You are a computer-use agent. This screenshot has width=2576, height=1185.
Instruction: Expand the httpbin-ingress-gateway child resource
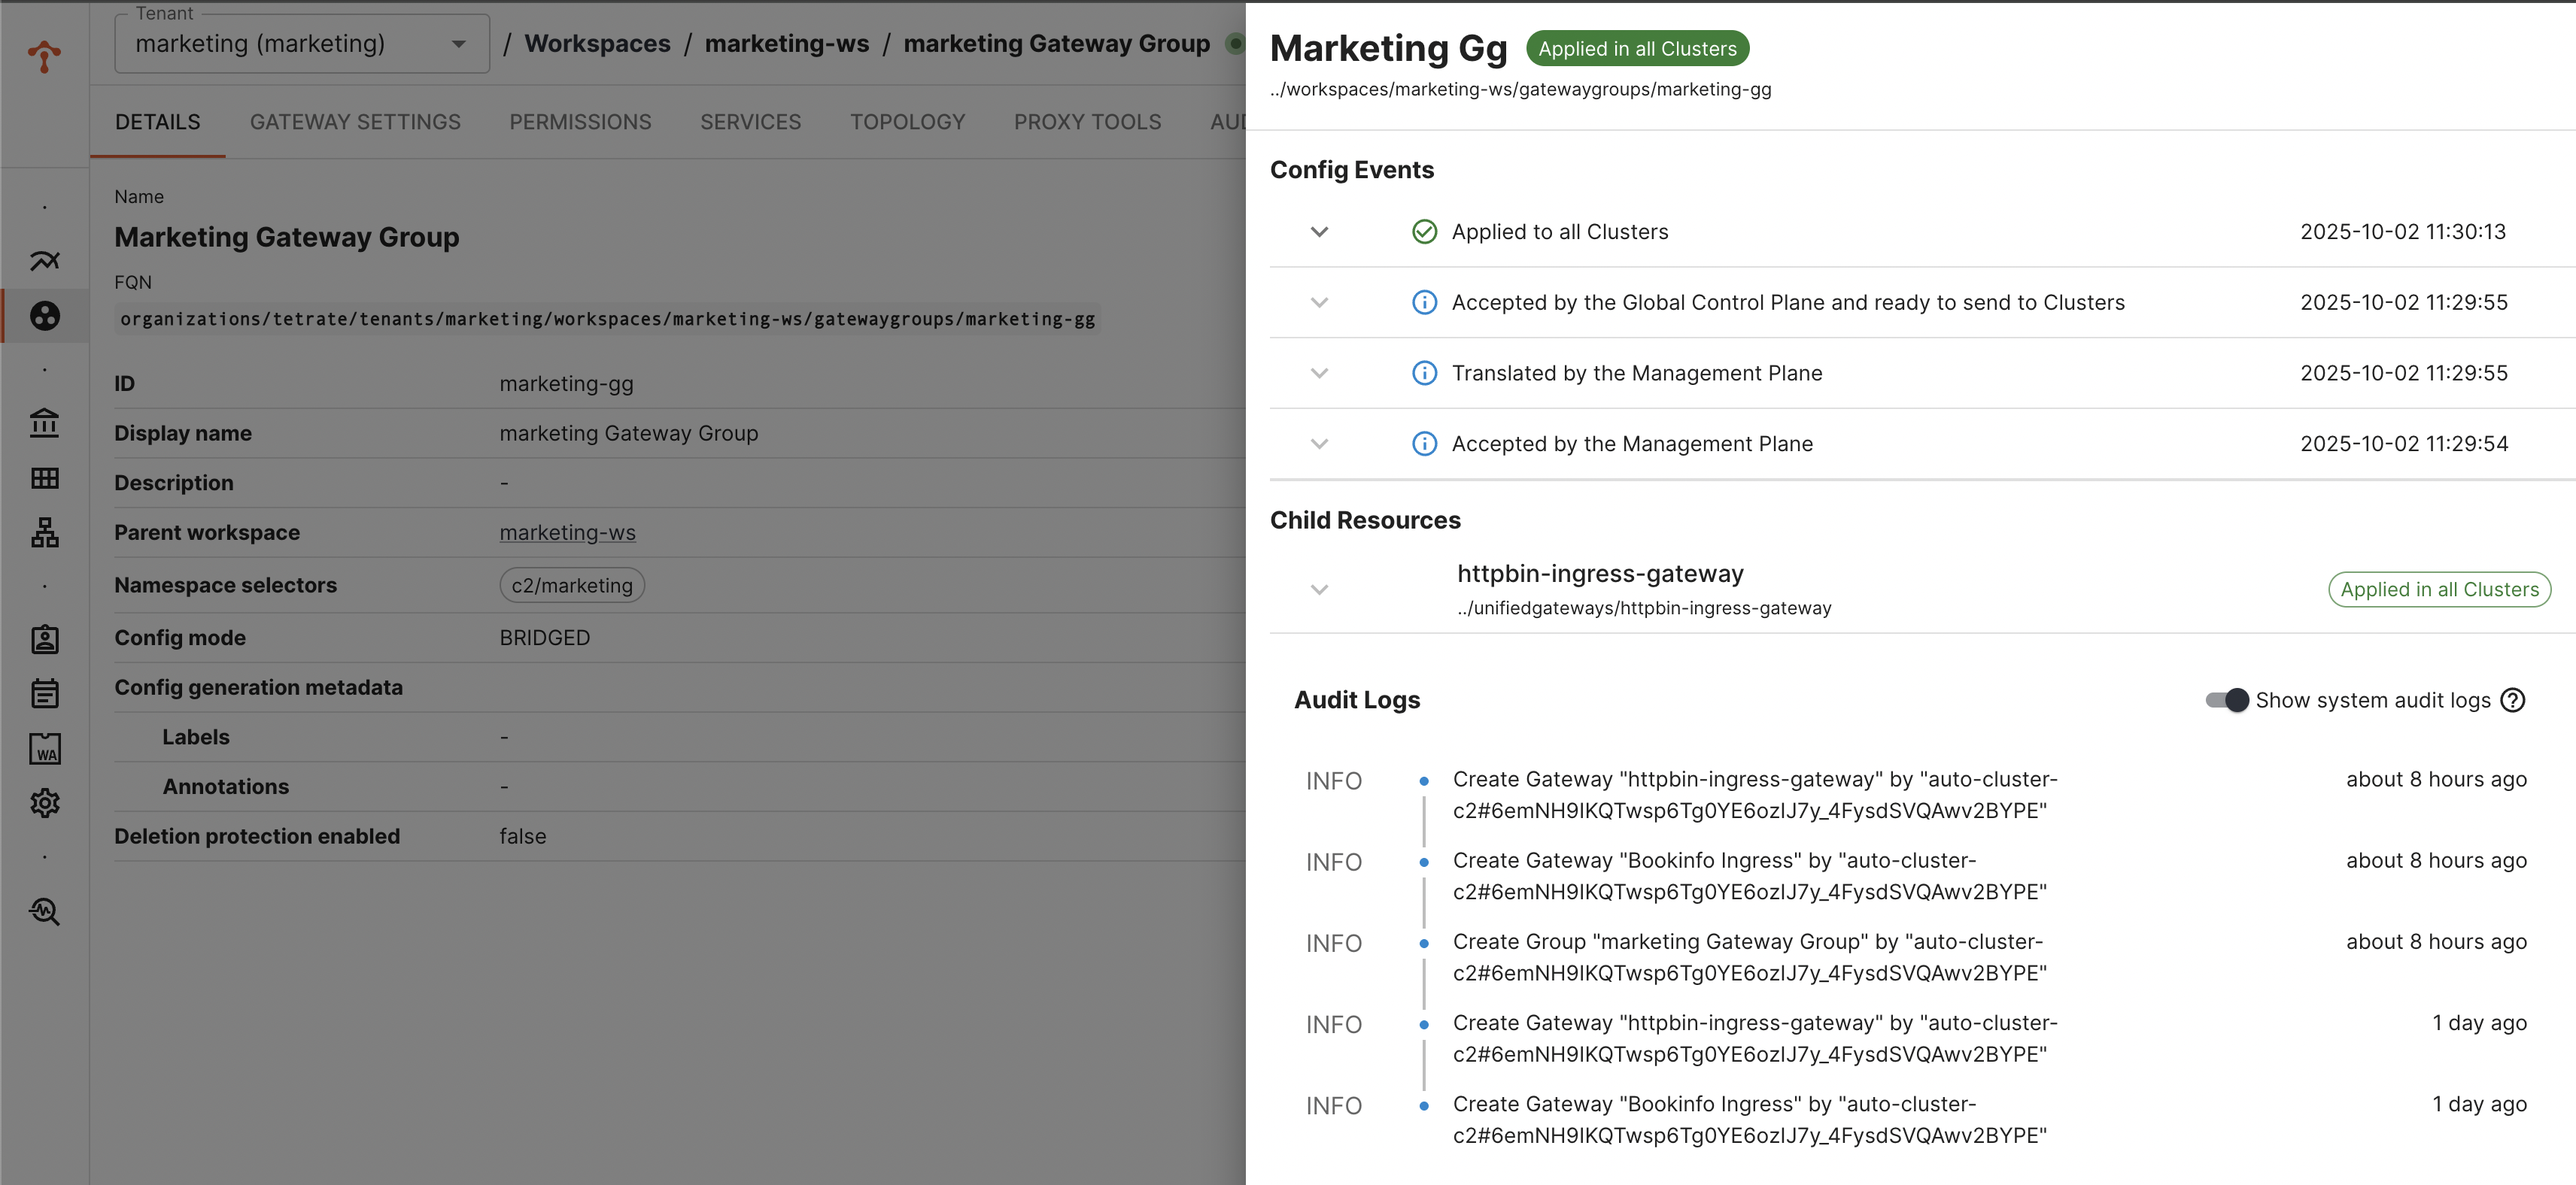click(x=1319, y=589)
